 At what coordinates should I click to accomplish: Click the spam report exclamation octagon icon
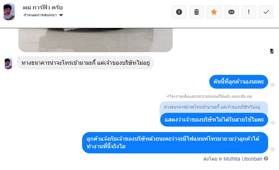pos(179,12)
